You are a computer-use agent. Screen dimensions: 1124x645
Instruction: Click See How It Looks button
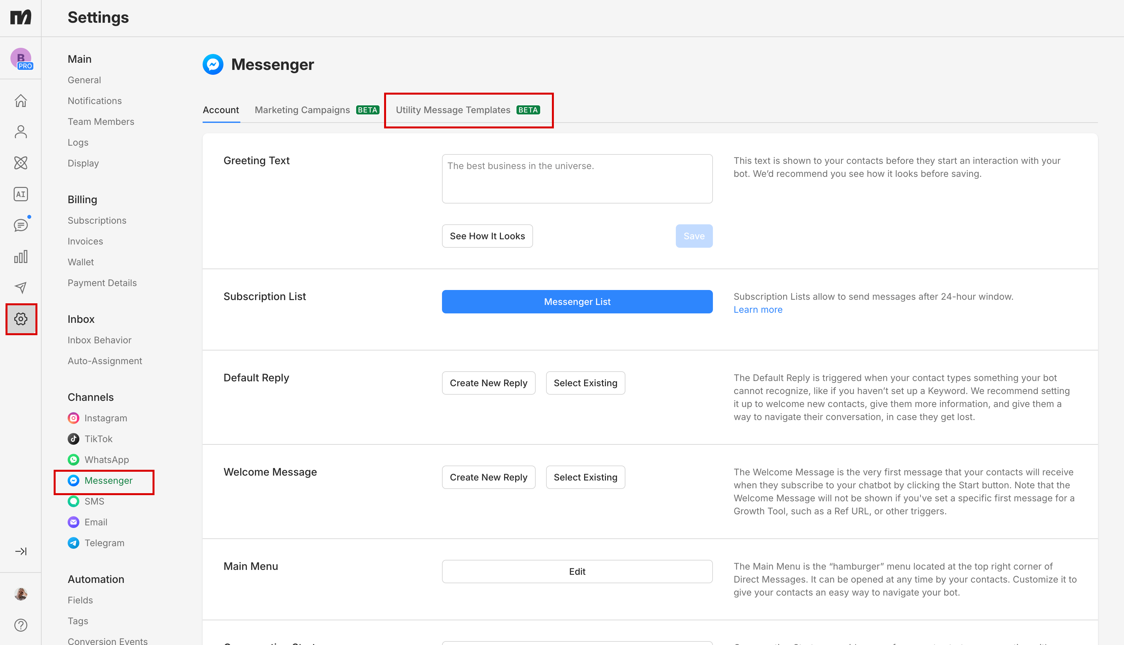pyautogui.click(x=487, y=236)
